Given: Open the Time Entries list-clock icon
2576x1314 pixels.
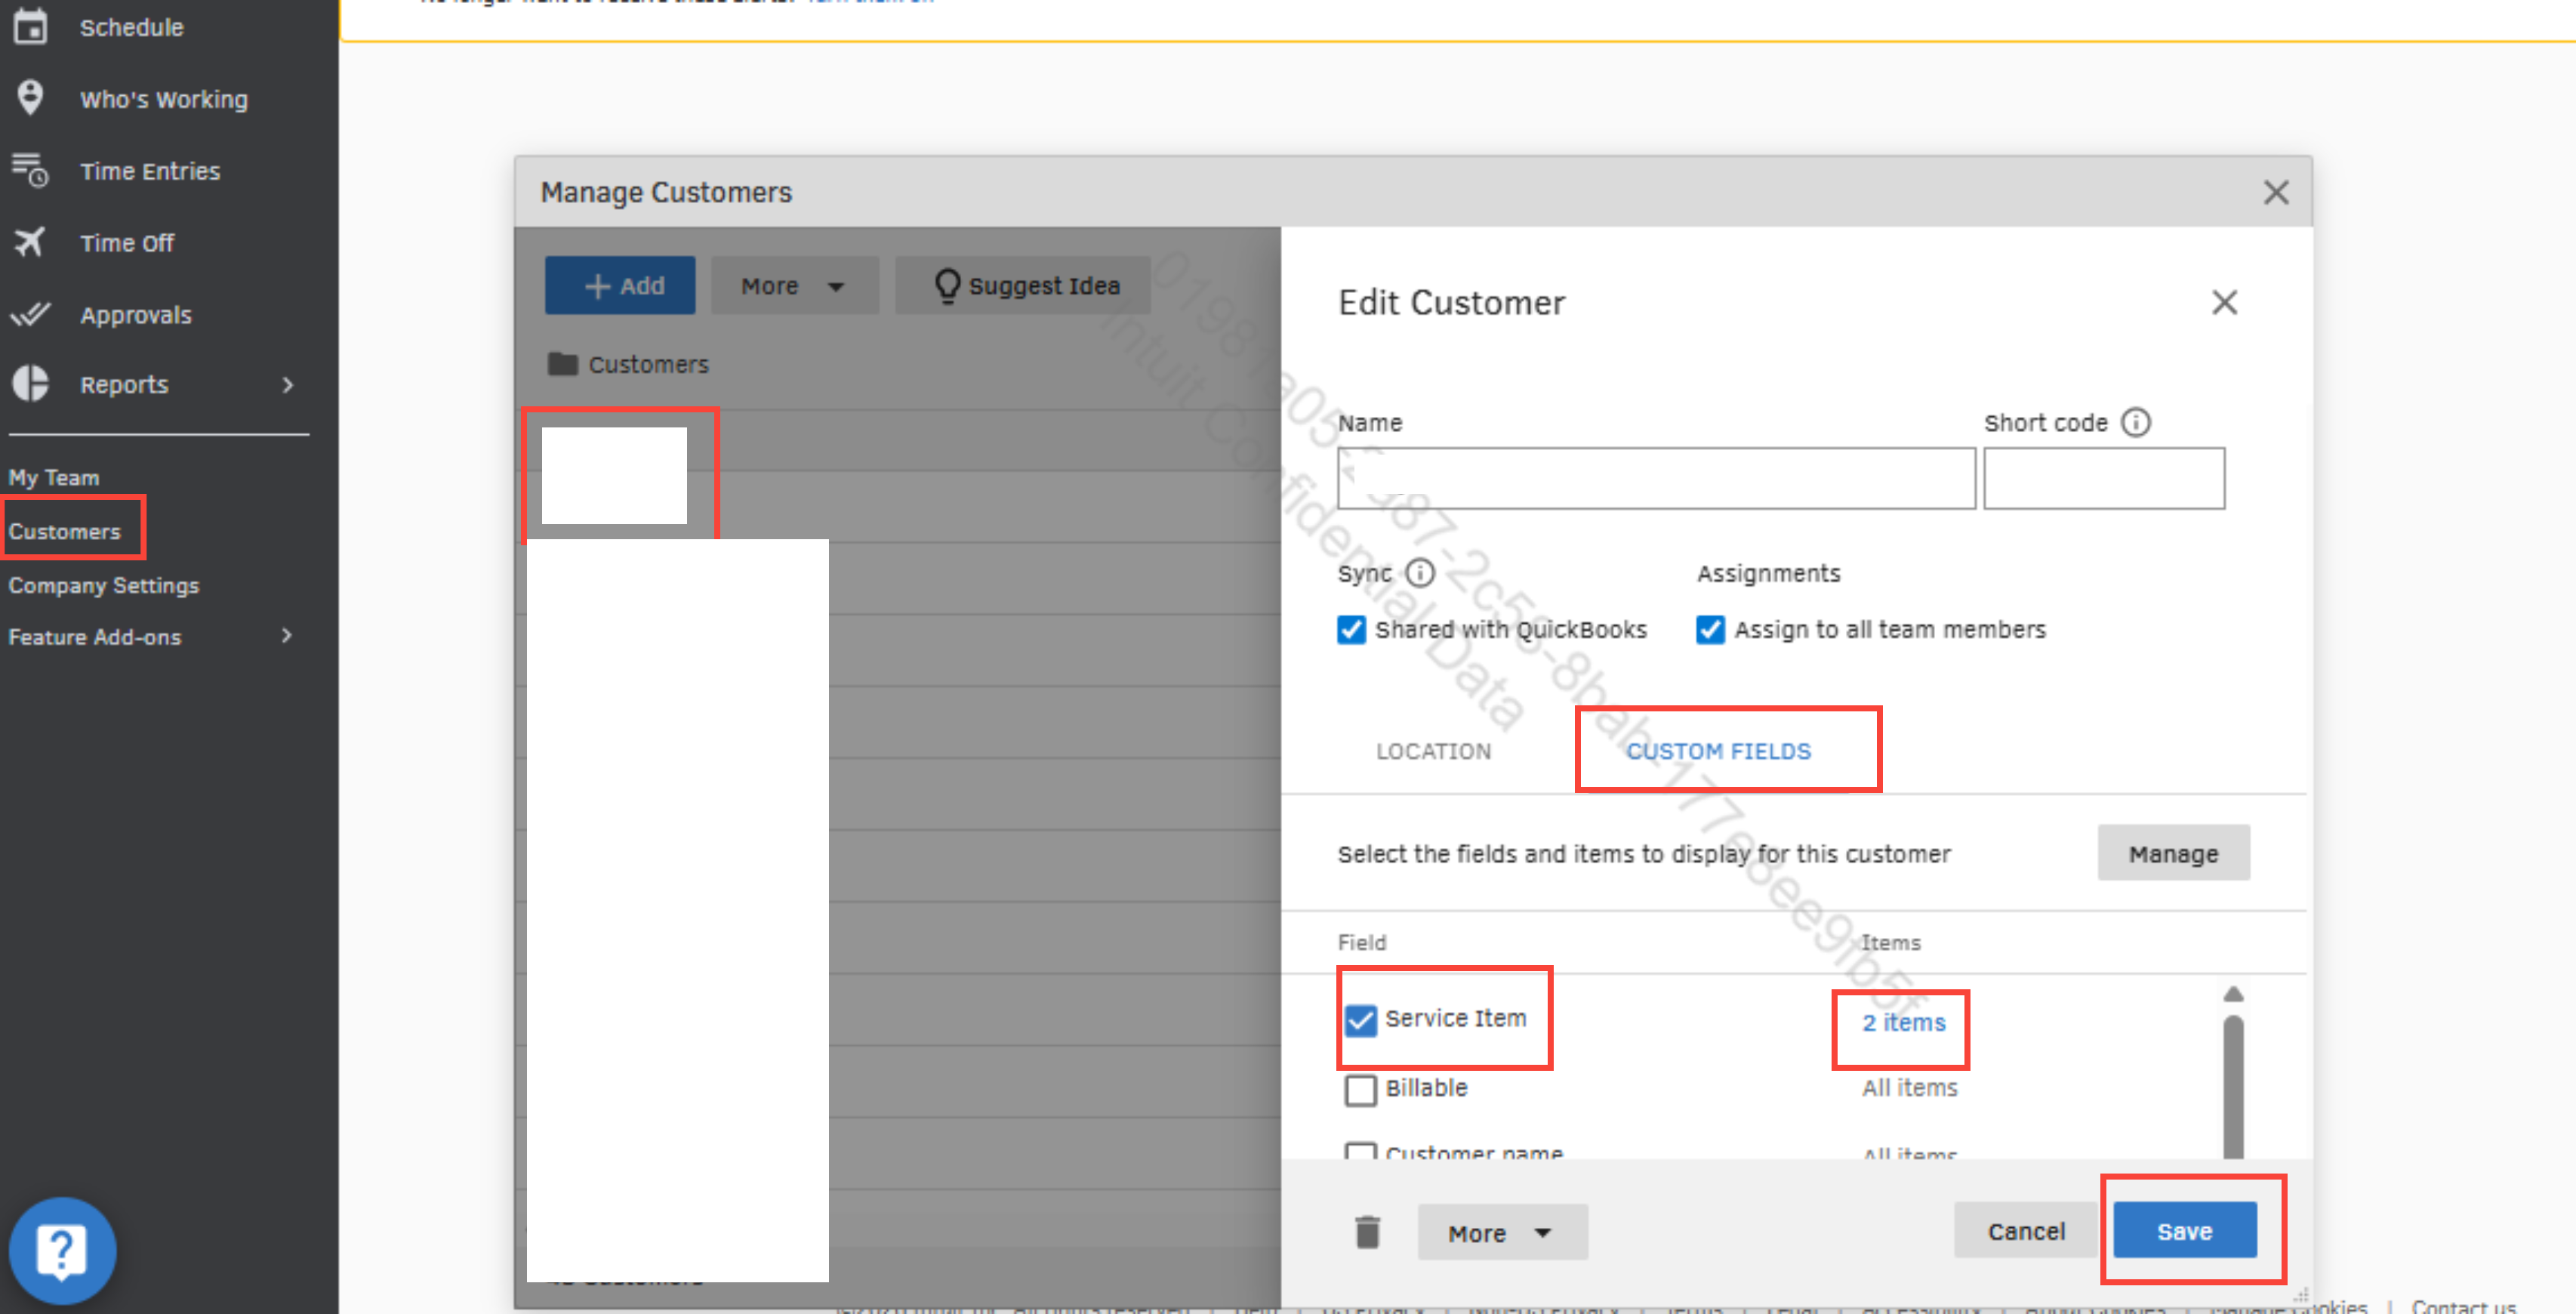Looking at the screenshot, I should (30, 170).
